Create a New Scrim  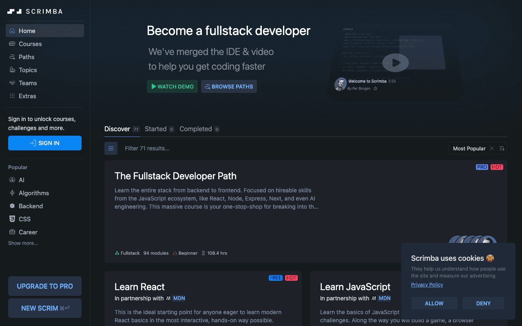[x=45, y=308]
